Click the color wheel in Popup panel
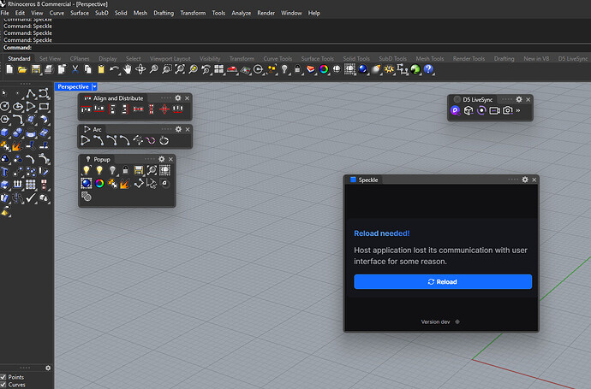591x389 pixels. tap(99, 184)
